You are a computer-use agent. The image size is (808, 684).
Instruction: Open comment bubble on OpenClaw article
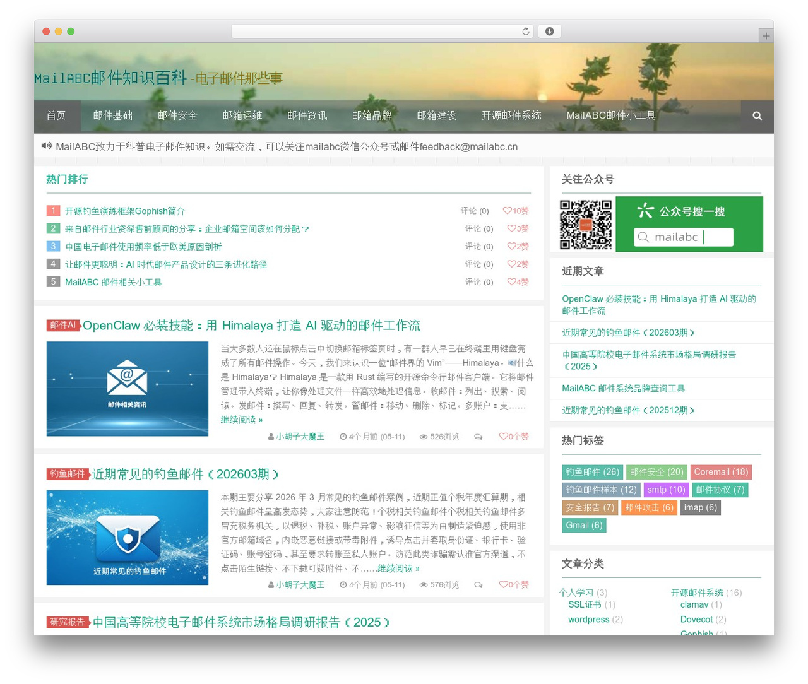coord(478,437)
